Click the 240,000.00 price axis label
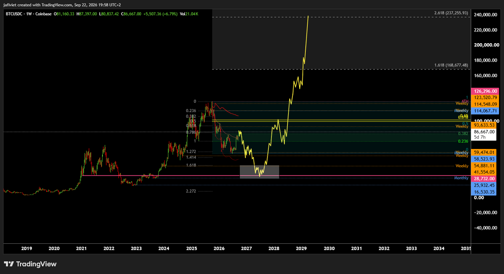Image resolution: width=504 pixels, height=274 pixels. (x=486, y=15)
